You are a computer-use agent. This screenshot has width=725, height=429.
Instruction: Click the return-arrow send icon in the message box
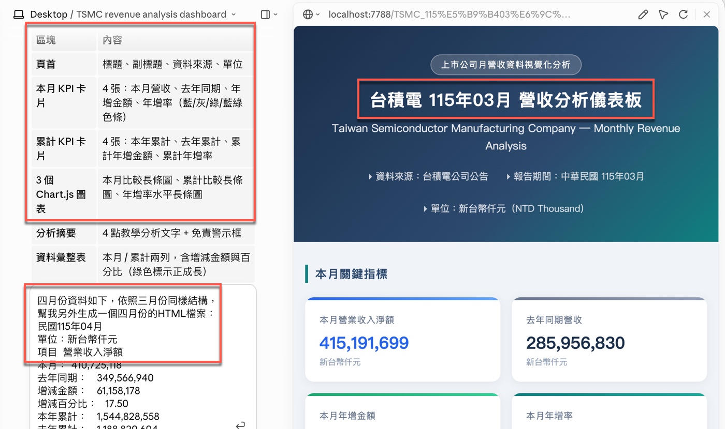[240, 424]
